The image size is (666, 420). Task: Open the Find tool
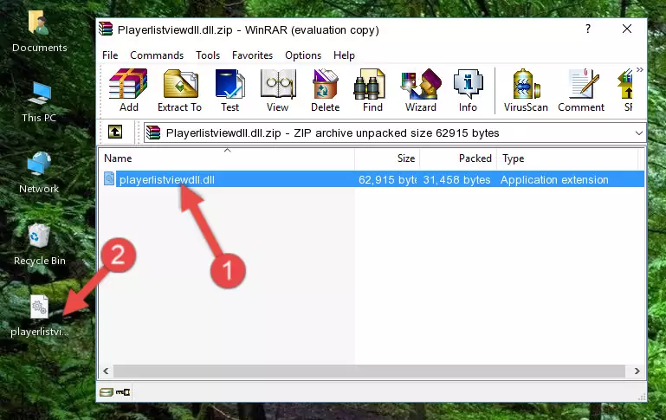[372, 90]
